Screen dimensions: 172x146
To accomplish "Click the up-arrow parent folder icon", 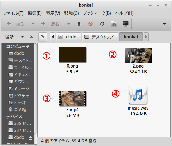I will point(79,24).
